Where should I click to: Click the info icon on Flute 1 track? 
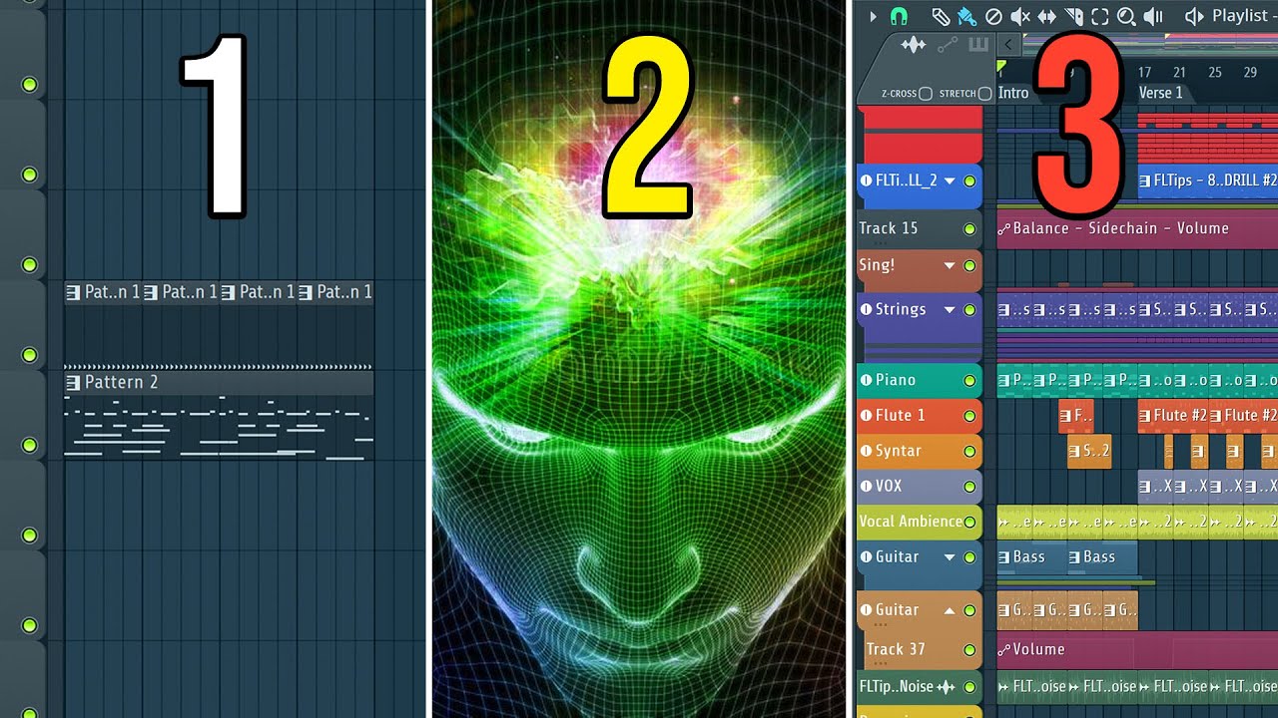(x=866, y=415)
